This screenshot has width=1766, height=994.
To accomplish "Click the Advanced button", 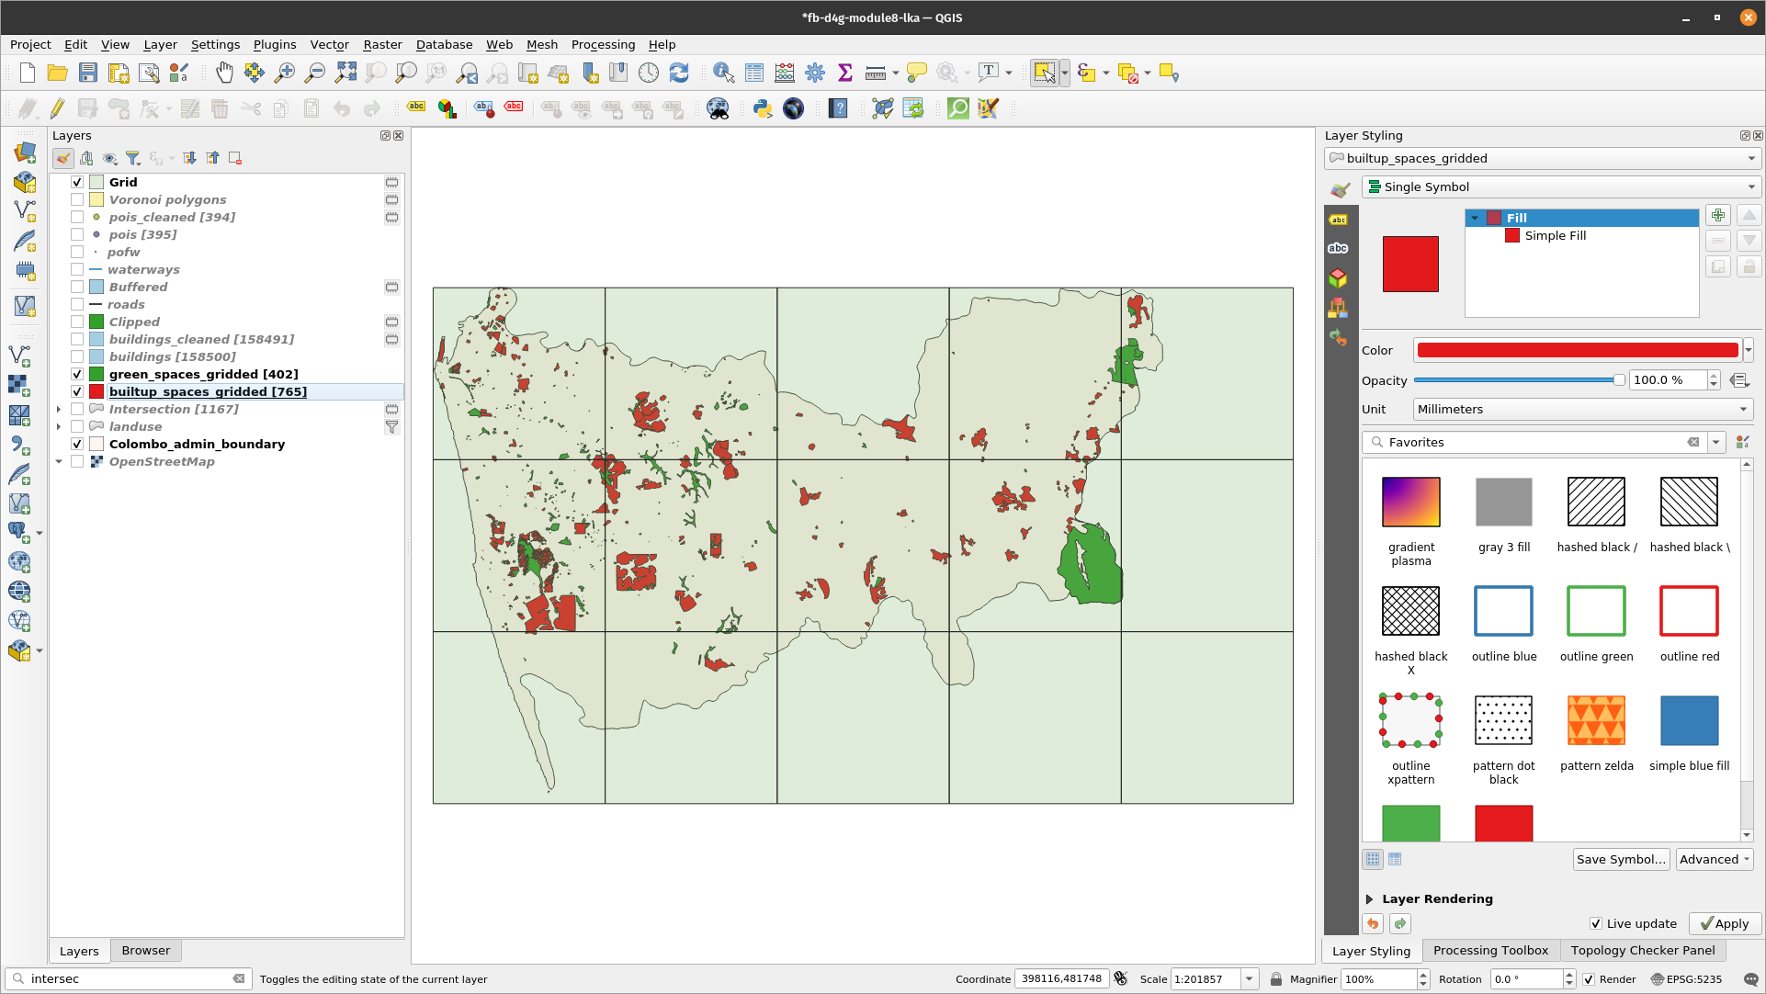I will coord(1715,860).
